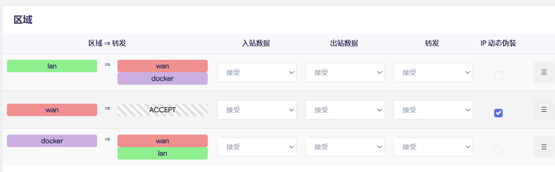Select docker forward target in lan row
The height and width of the screenshot is (172, 555).
coord(162,78)
